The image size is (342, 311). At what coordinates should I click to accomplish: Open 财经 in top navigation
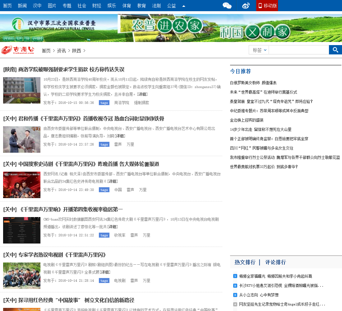97,6
